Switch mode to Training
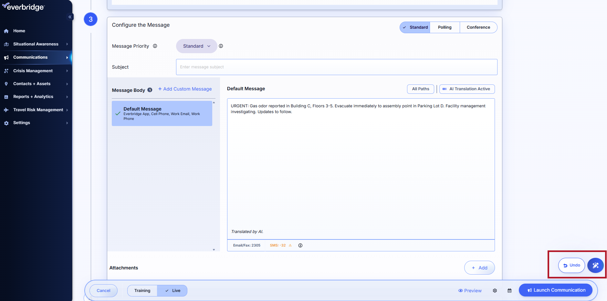Viewport: 607px width, 301px height. click(142, 291)
